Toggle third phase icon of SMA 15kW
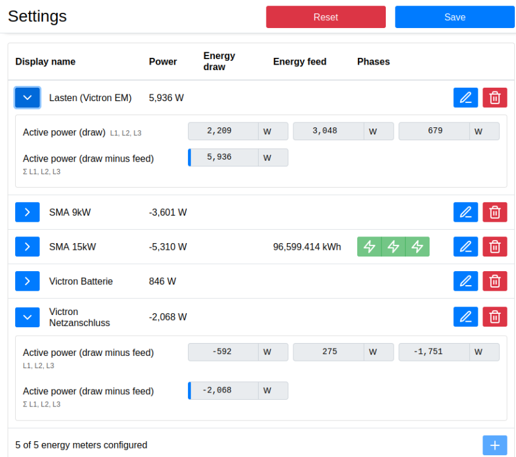 tap(417, 247)
